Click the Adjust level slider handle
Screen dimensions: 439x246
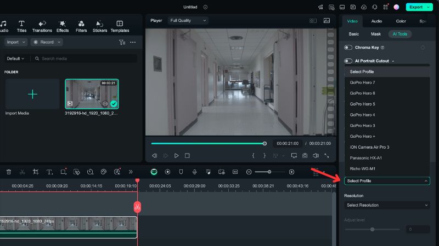(373, 230)
